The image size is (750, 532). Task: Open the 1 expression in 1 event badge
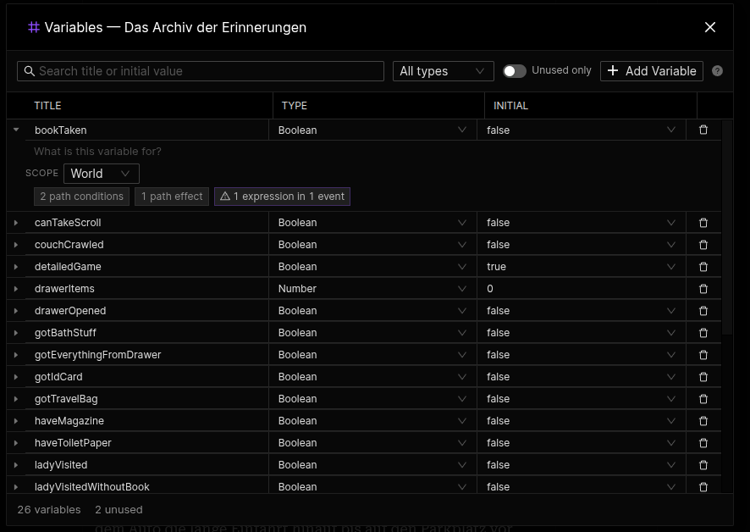click(282, 197)
